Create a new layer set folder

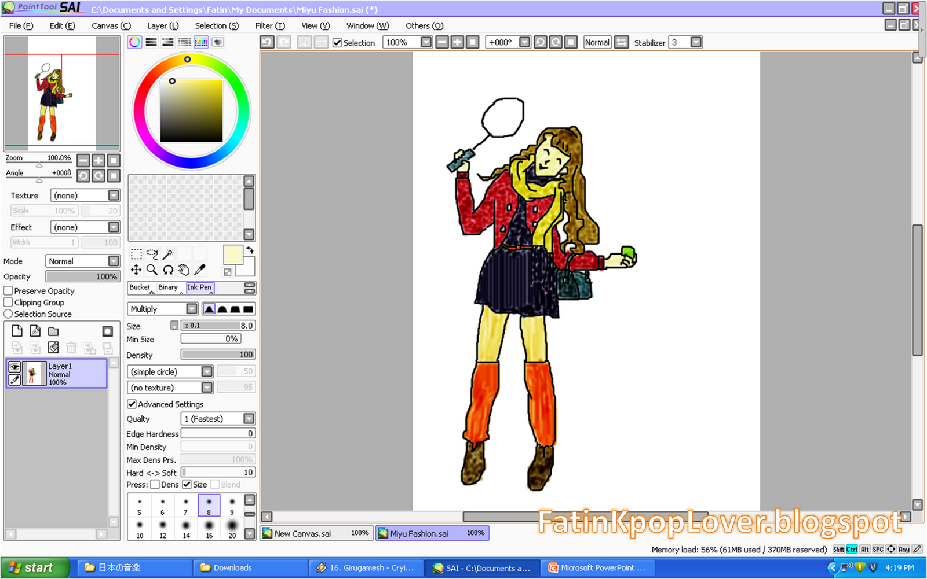[x=53, y=330]
